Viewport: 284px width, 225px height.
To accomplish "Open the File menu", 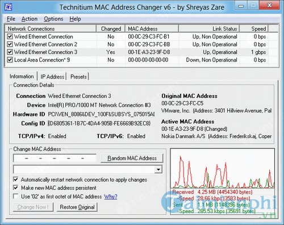I will [x=11, y=19].
